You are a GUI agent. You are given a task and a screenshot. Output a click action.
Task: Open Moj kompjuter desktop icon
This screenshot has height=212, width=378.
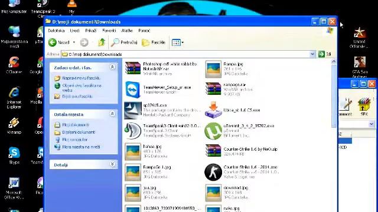click(x=14, y=6)
